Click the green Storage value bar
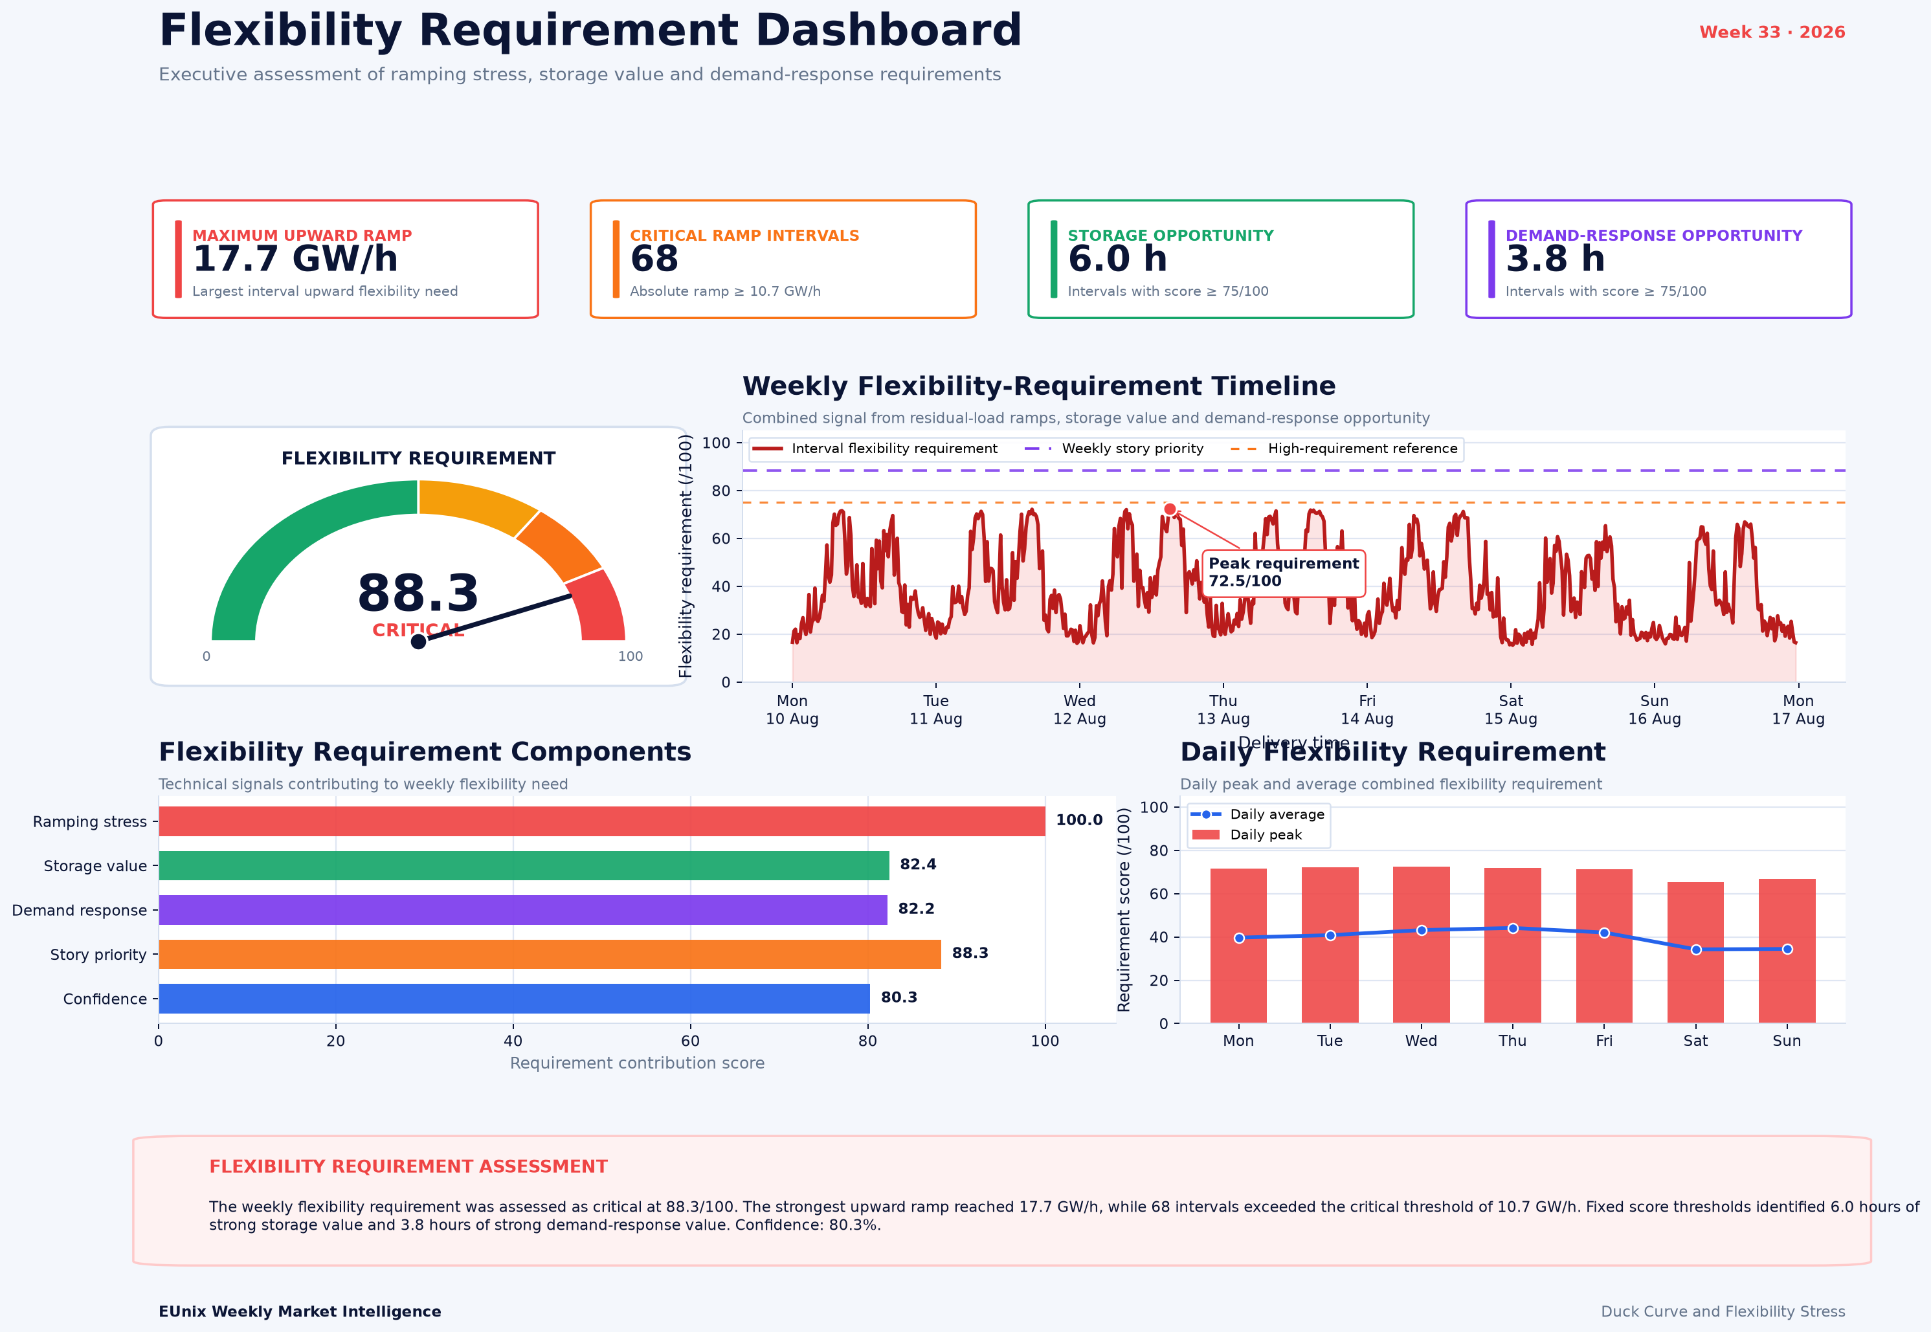The image size is (1931, 1332). [524, 865]
